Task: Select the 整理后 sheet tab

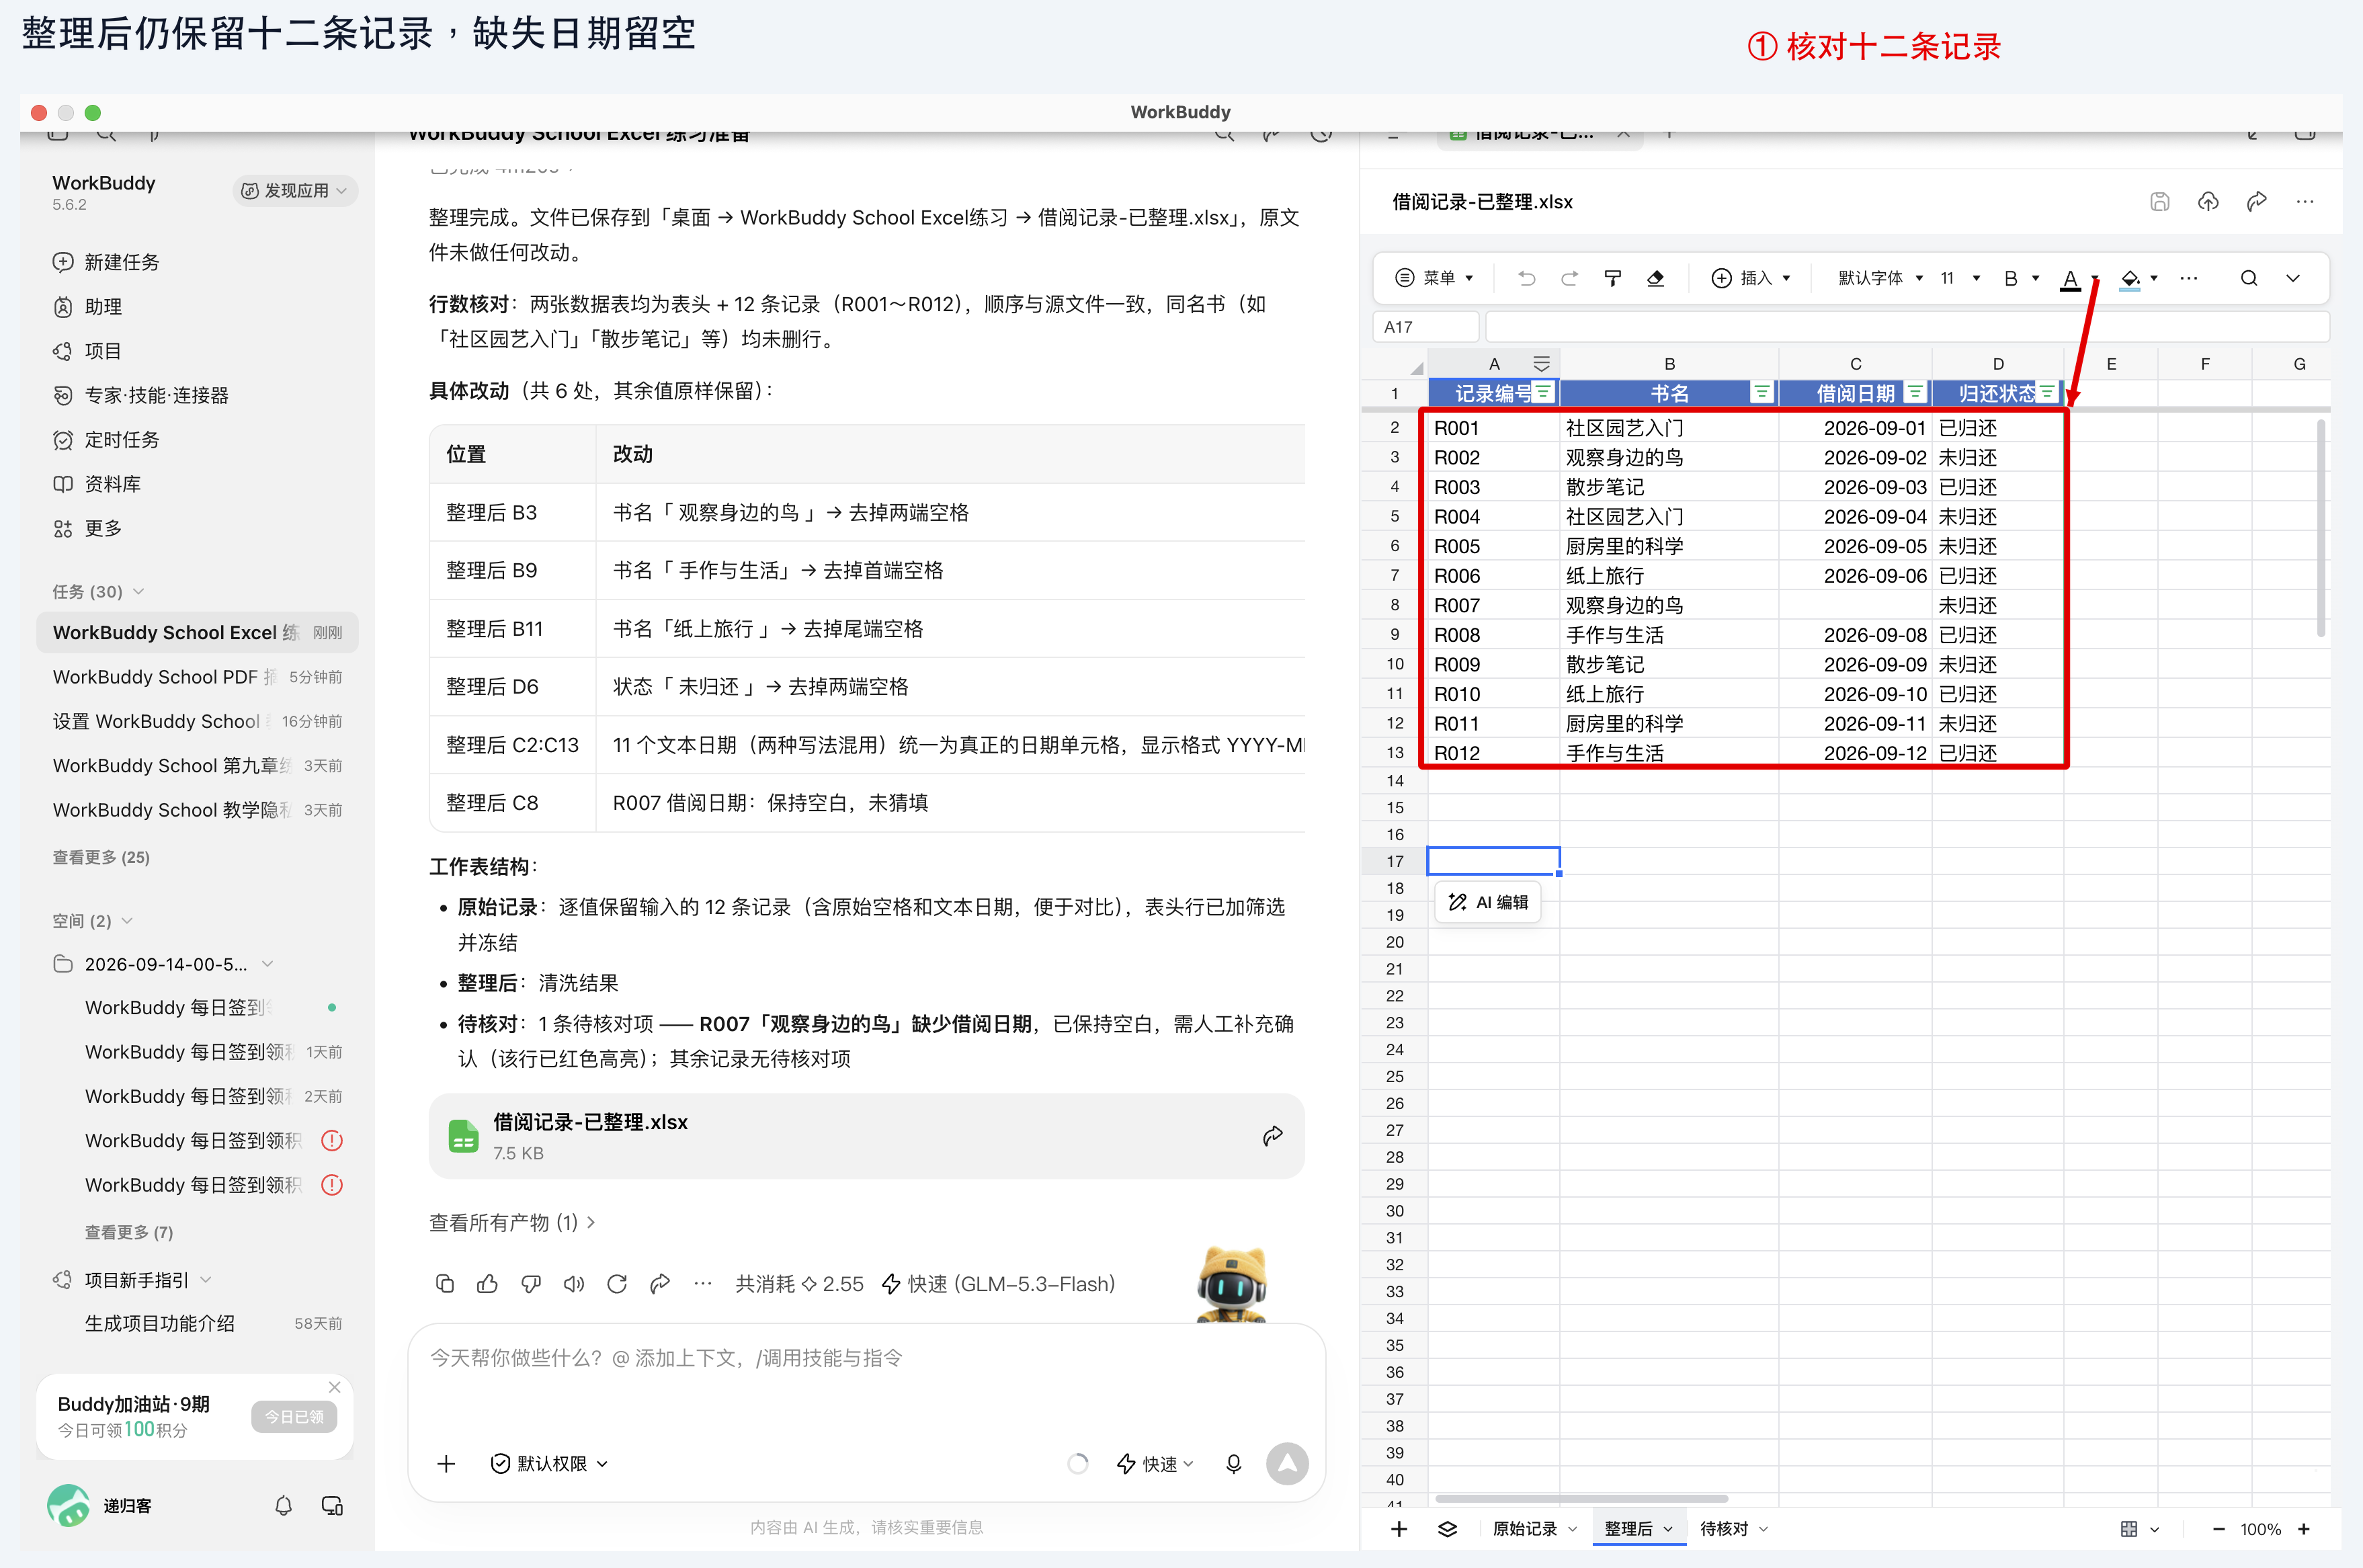Action: [x=1638, y=1529]
